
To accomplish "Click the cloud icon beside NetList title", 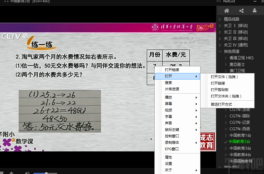I will click(218, 1).
